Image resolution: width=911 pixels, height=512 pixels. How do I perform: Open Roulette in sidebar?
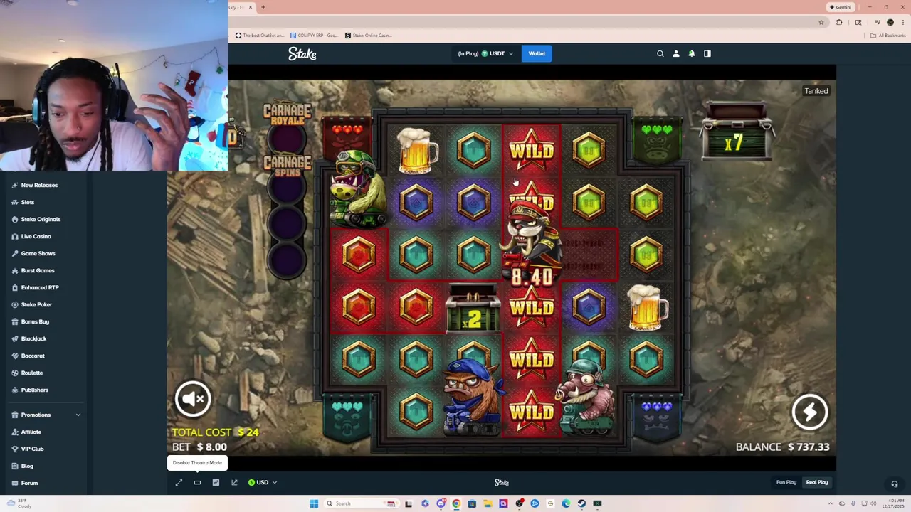click(x=32, y=373)
